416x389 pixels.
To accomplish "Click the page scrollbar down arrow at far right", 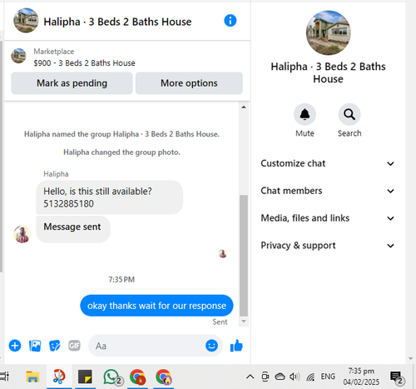I will pyautogui.click(x=410, y=359).
